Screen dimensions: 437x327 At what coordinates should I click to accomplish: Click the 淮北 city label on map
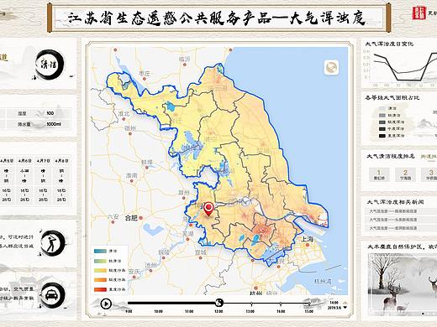point(124,114)
